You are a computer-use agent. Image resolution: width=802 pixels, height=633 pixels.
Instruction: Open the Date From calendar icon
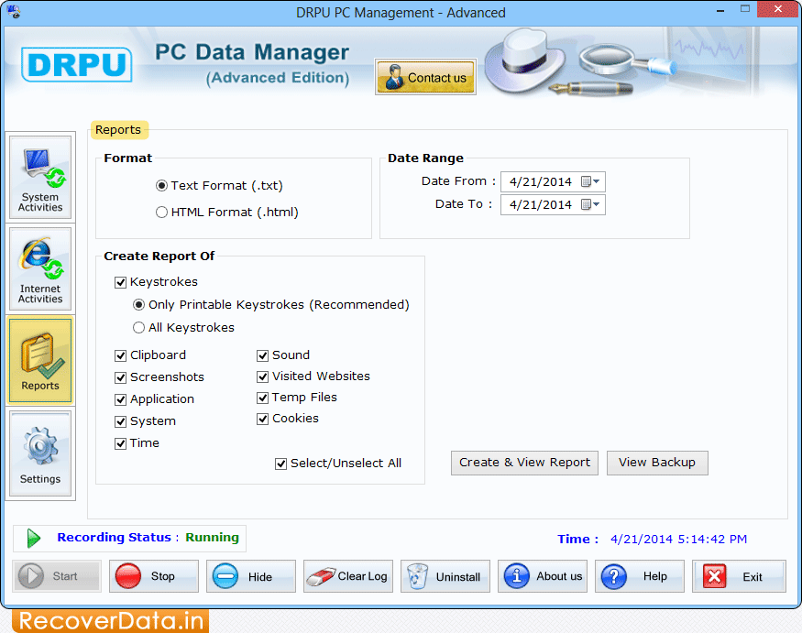pyautogui.click(x=587, y=181)
